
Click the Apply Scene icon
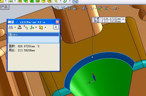pyautogui.click(x=106, y=8)
